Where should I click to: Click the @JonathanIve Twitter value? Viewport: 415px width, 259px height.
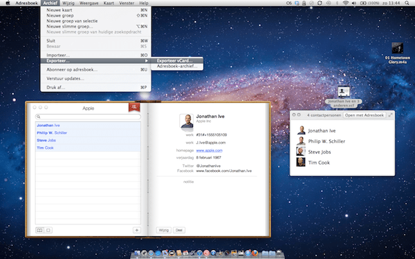coord(208,166)
